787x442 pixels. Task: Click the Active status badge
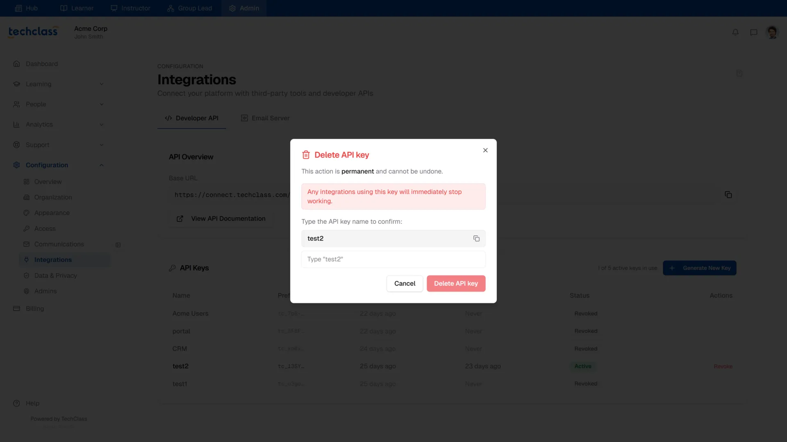582,366
